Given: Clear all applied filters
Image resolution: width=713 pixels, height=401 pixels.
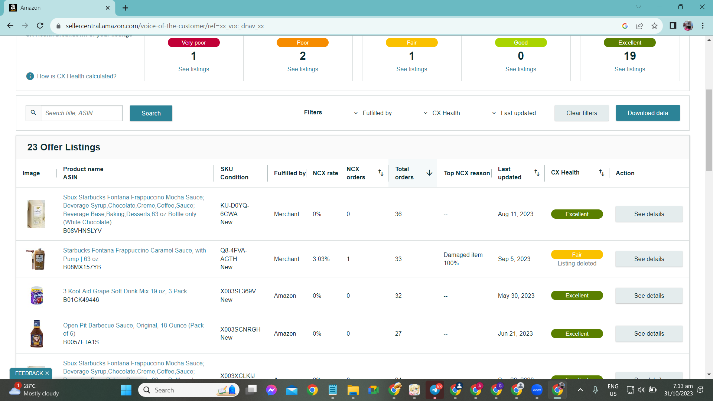Looking at the screenshot, I should pyautogui.click(x=582, y=113).
